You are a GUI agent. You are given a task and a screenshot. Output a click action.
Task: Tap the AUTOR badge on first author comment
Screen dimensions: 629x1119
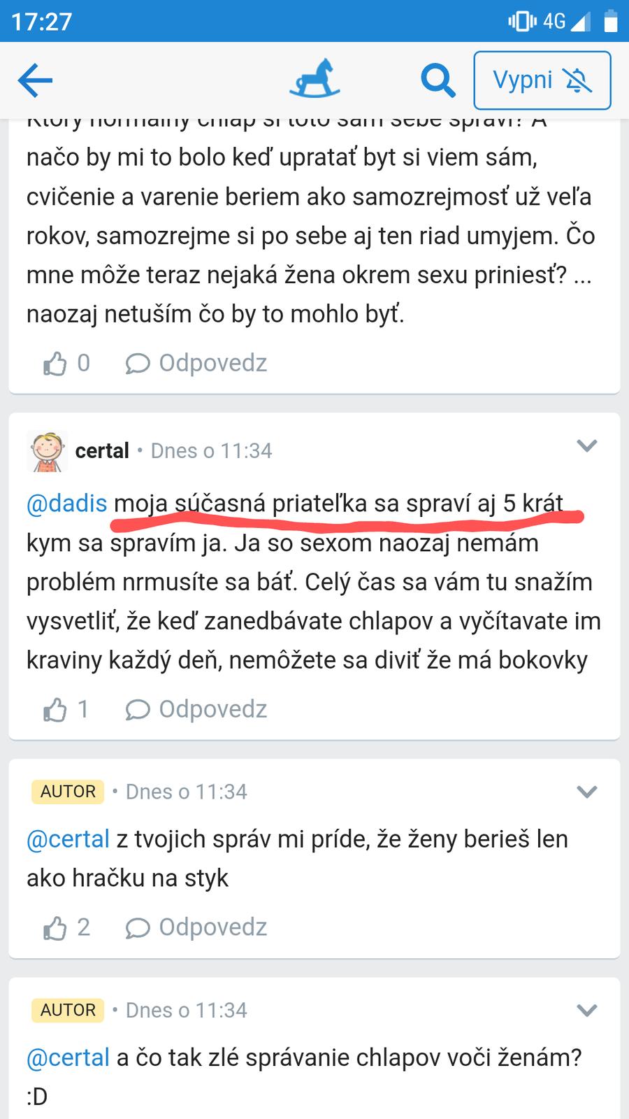(x=68, y=792)
